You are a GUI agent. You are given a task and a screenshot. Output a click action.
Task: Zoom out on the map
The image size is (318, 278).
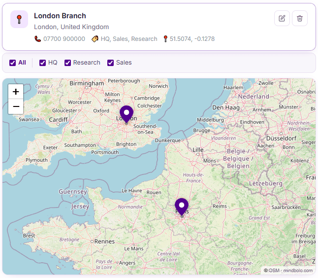(16, 106)
